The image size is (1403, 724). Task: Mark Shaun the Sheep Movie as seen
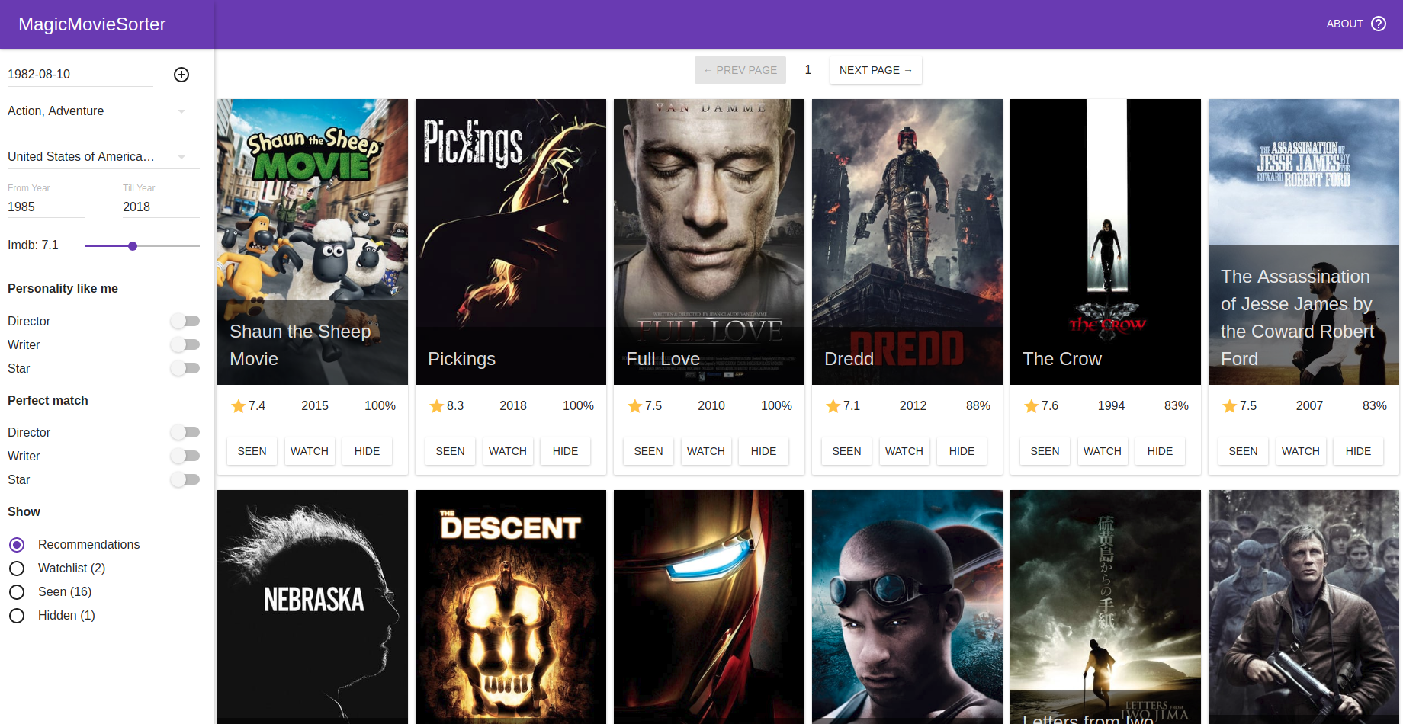click(x=252, y=451)
